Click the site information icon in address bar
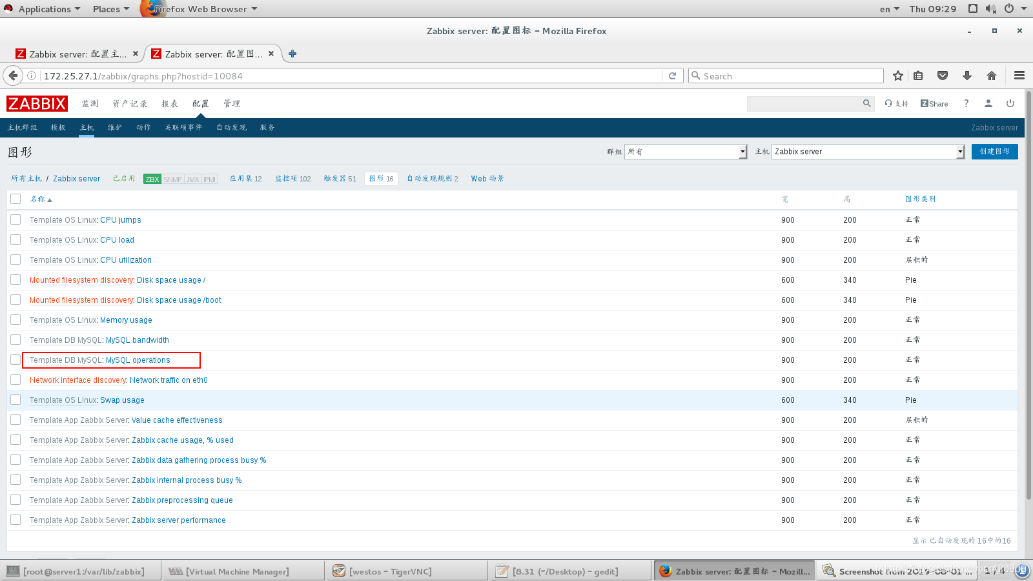Image resolution: width=1033 pixels, height=581 pixels. (32, 76)
